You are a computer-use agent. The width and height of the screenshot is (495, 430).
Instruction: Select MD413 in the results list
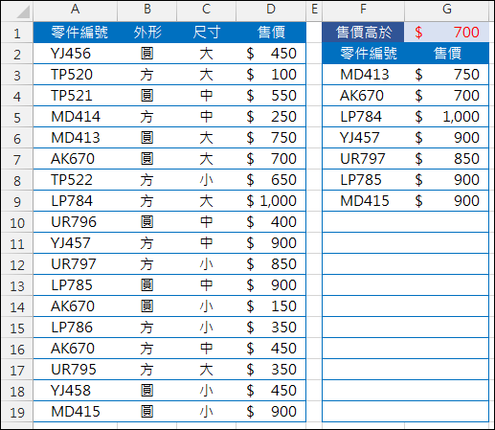(x=363, y=75)
